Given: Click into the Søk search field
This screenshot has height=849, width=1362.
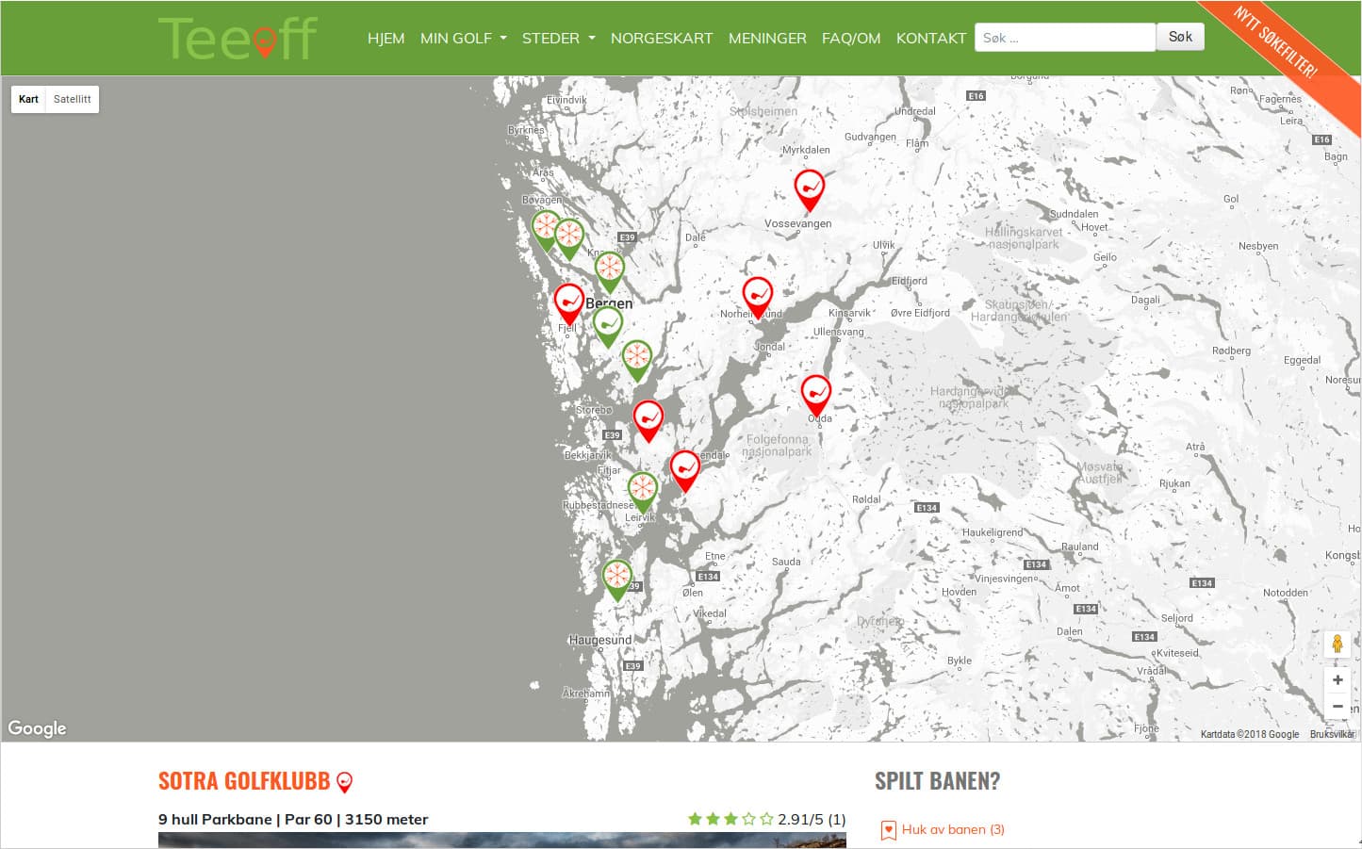Looking at the screenshot, I should 1064,38.
